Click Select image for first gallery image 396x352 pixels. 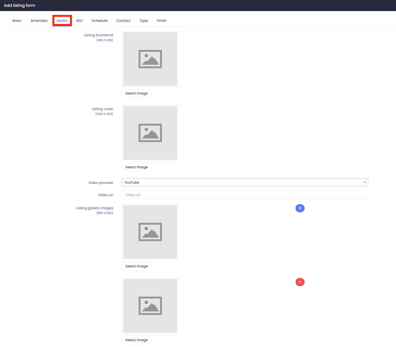(x=137, y=266)
